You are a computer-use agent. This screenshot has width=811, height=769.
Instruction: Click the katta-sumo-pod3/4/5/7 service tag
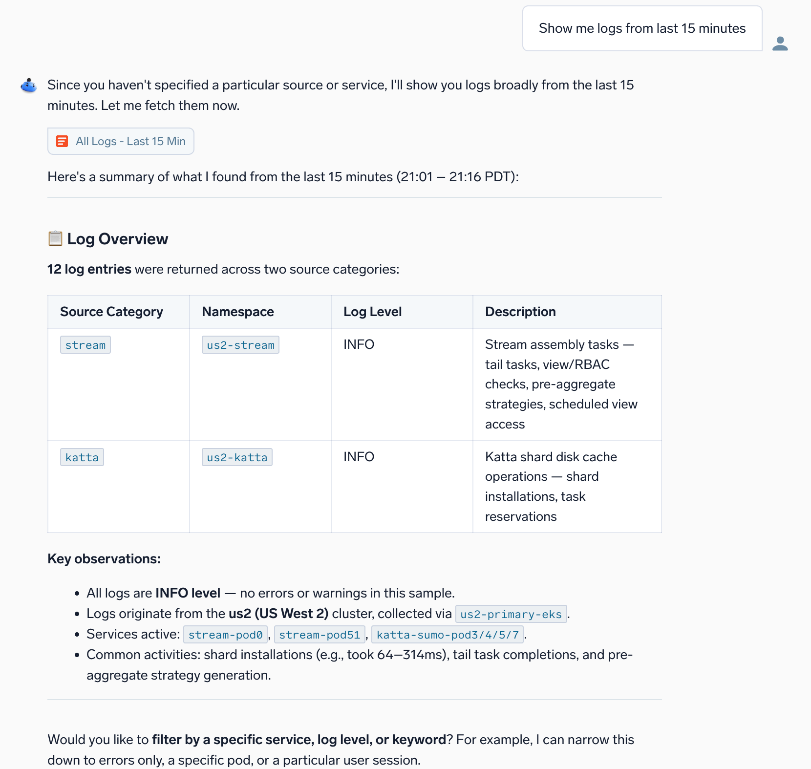tap(448, 635)
